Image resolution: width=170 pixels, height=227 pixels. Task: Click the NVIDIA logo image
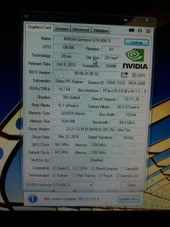135,59
